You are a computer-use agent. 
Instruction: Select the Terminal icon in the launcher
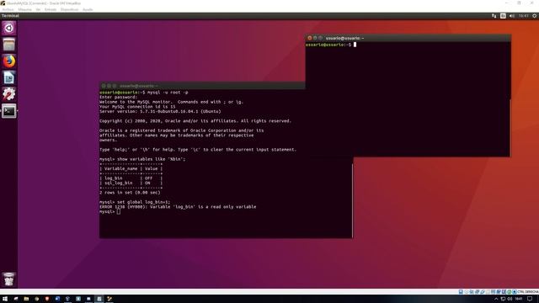[x=9, y=111]
